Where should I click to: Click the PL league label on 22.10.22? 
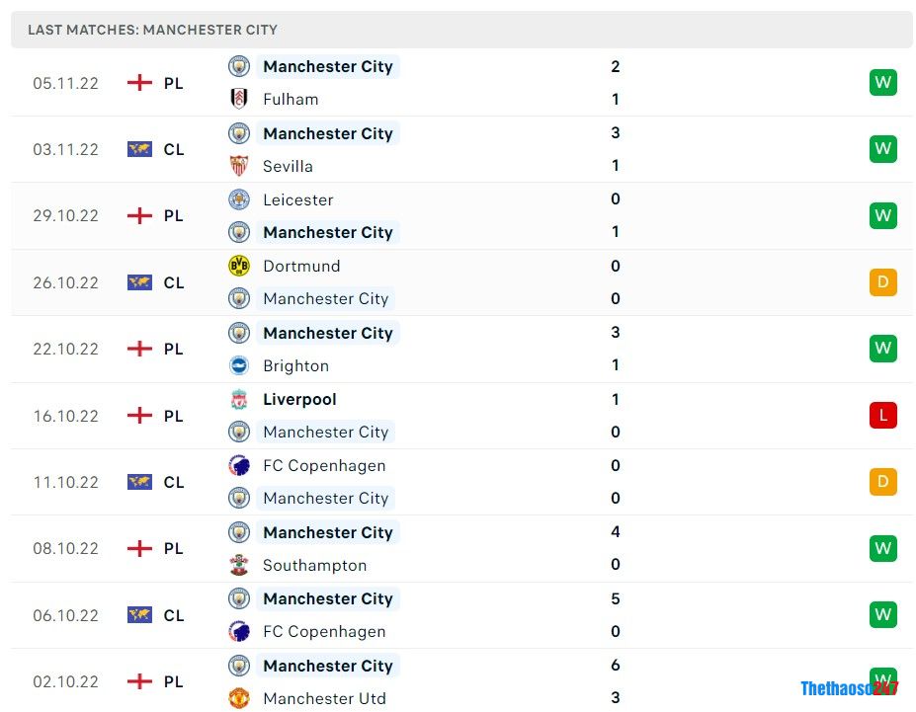(x=174, y=349)
